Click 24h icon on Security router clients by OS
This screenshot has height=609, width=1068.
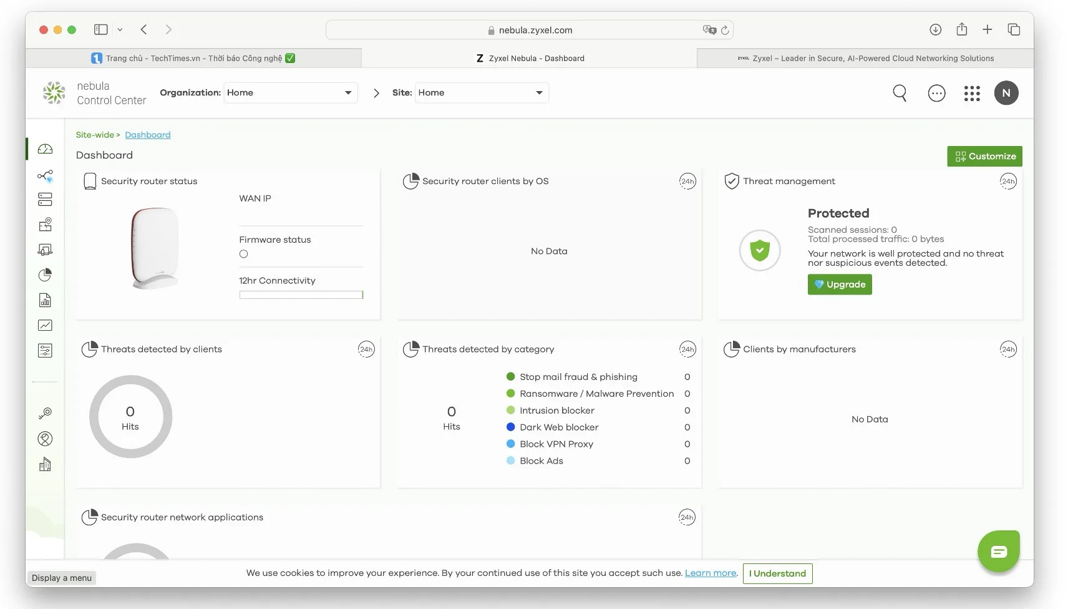coord(687,182)
